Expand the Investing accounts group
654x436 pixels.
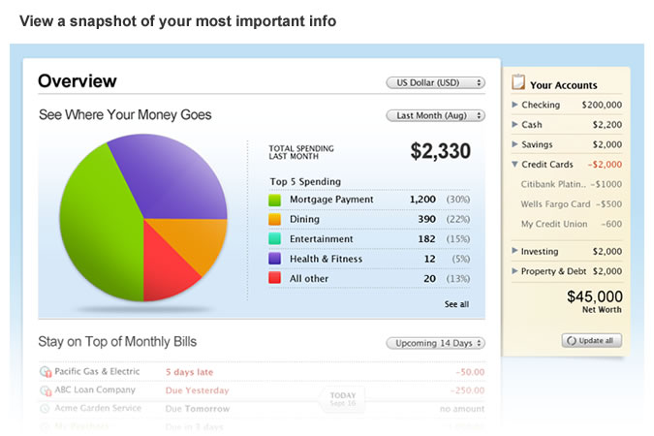coord(514,251)
